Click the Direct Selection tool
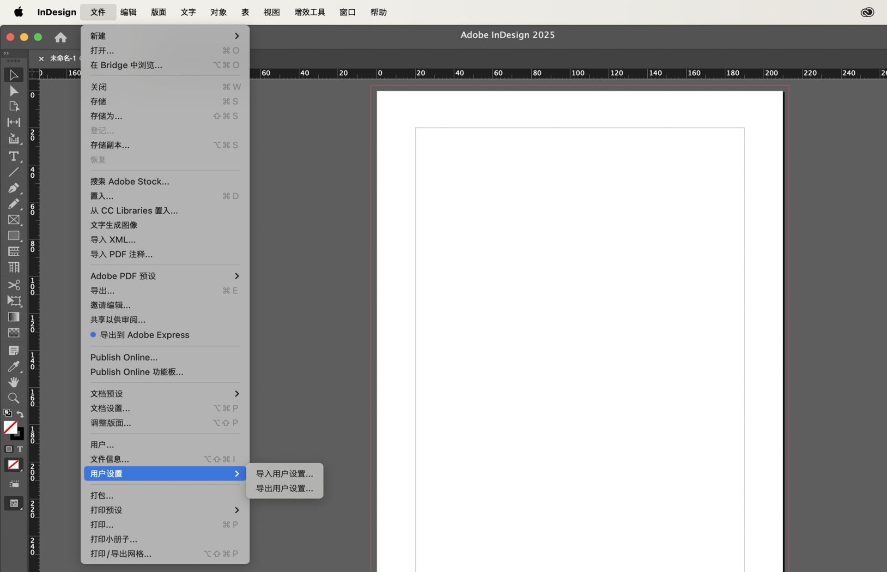The width and height of the screenshot is (887, 572). click(x=13, y=91)
